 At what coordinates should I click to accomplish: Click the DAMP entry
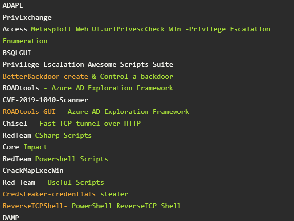point(11,218)
